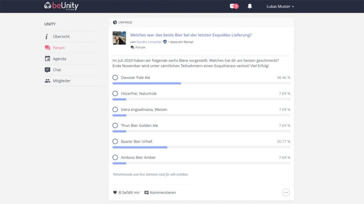The width and height of the screenshot is (364, 204).
Task: Click the UNITY sidebar heading
Action: [x=50, y=24]
